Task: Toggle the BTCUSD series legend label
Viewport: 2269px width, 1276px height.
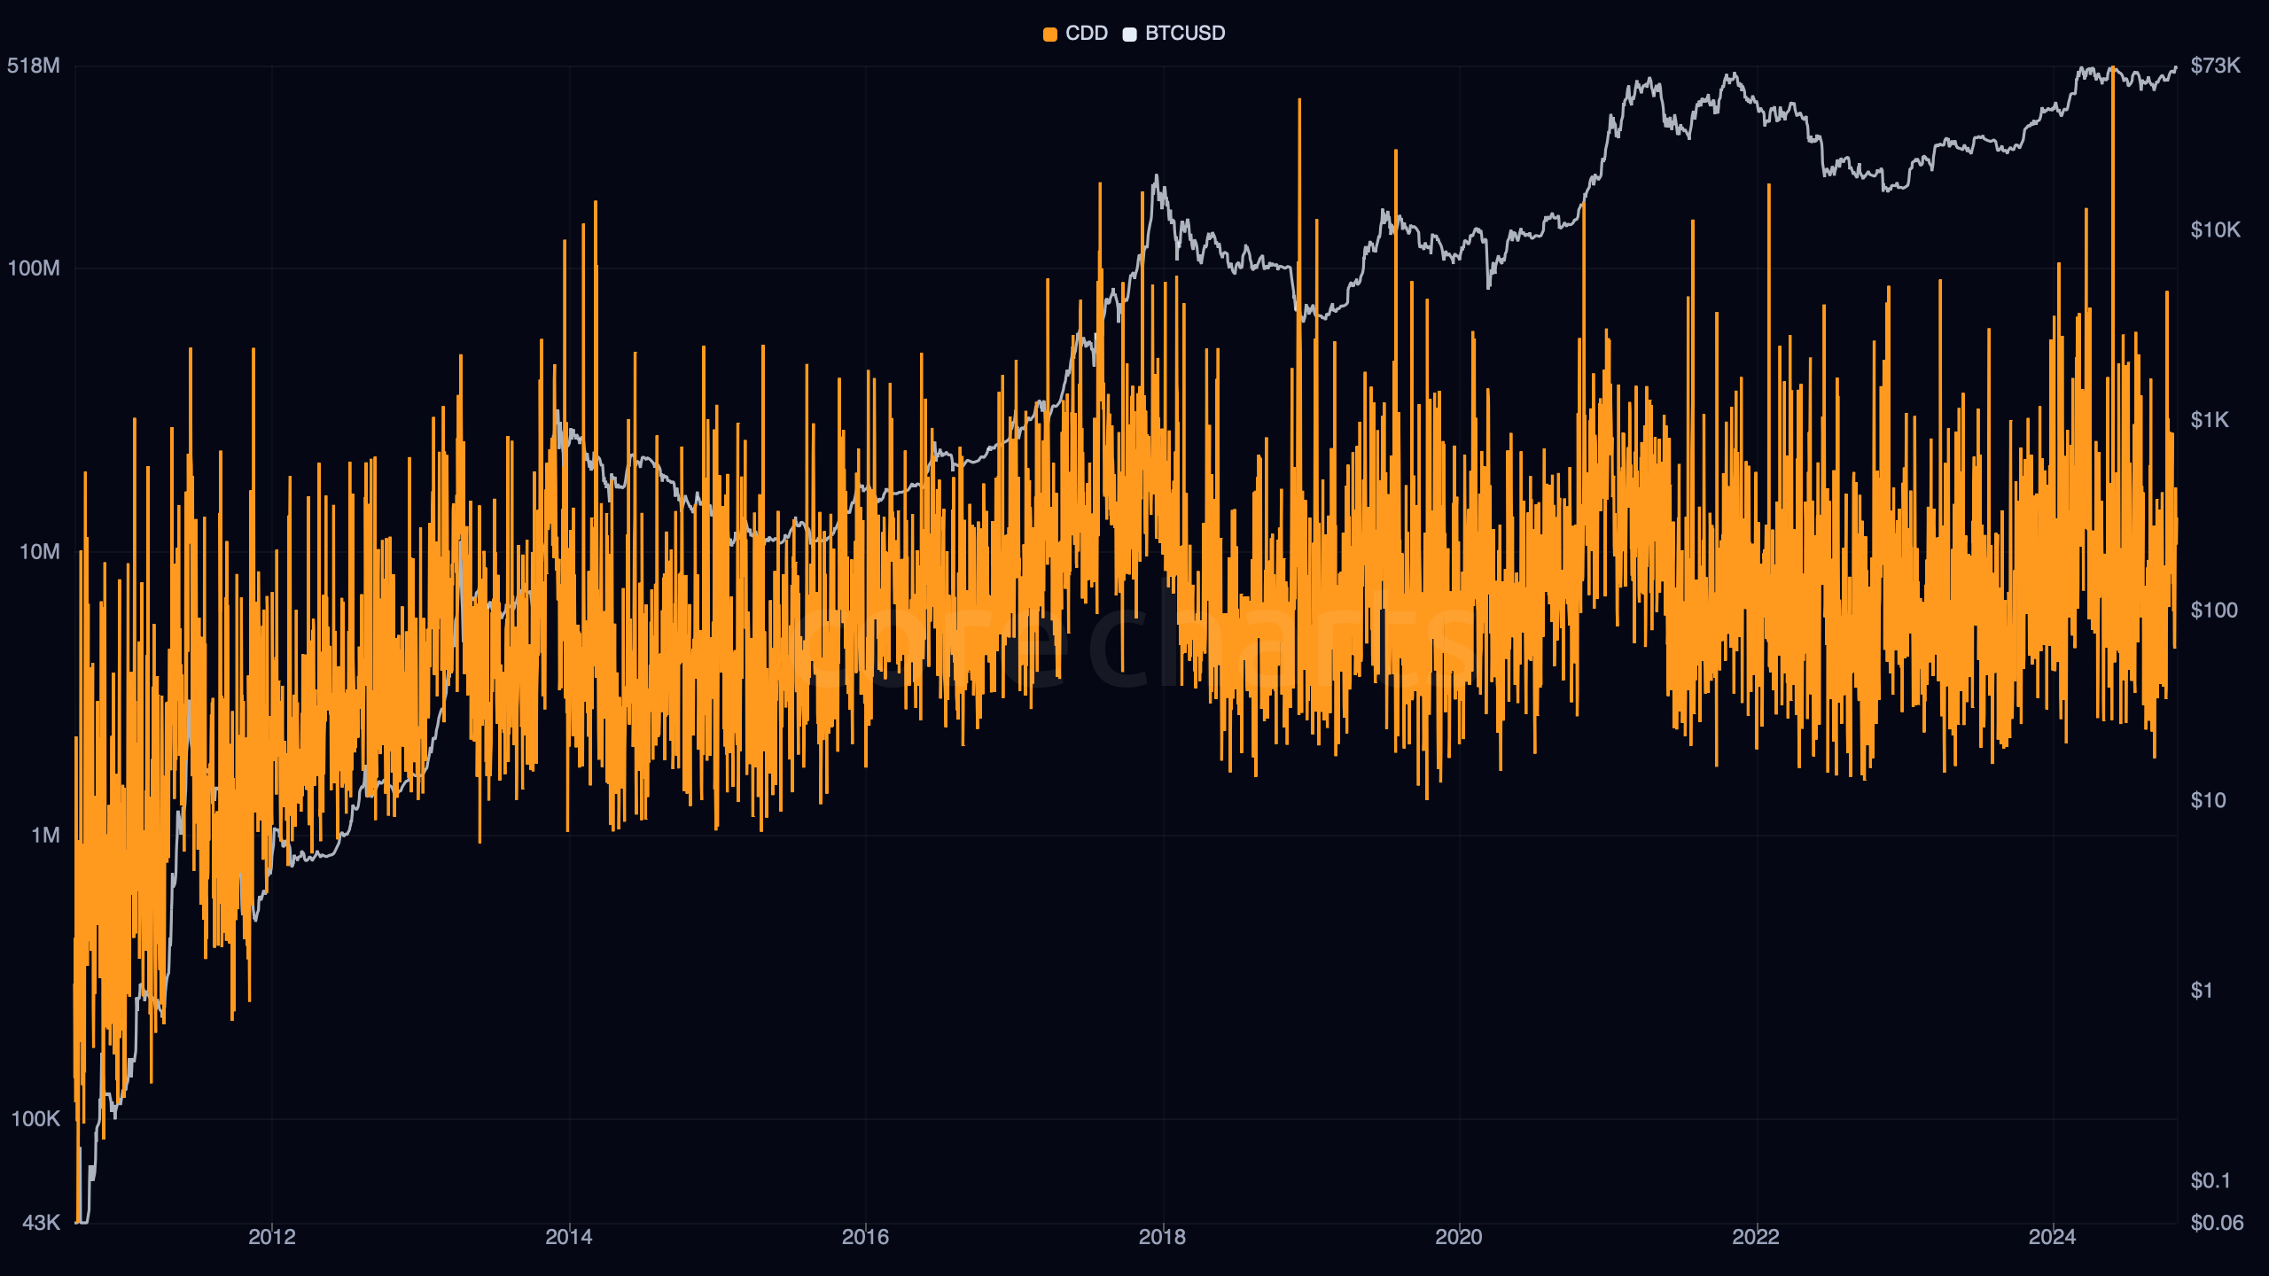Action: (1185, 34)
